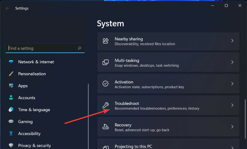Click the System page vertical scrollbar

[x=245, y=119]
